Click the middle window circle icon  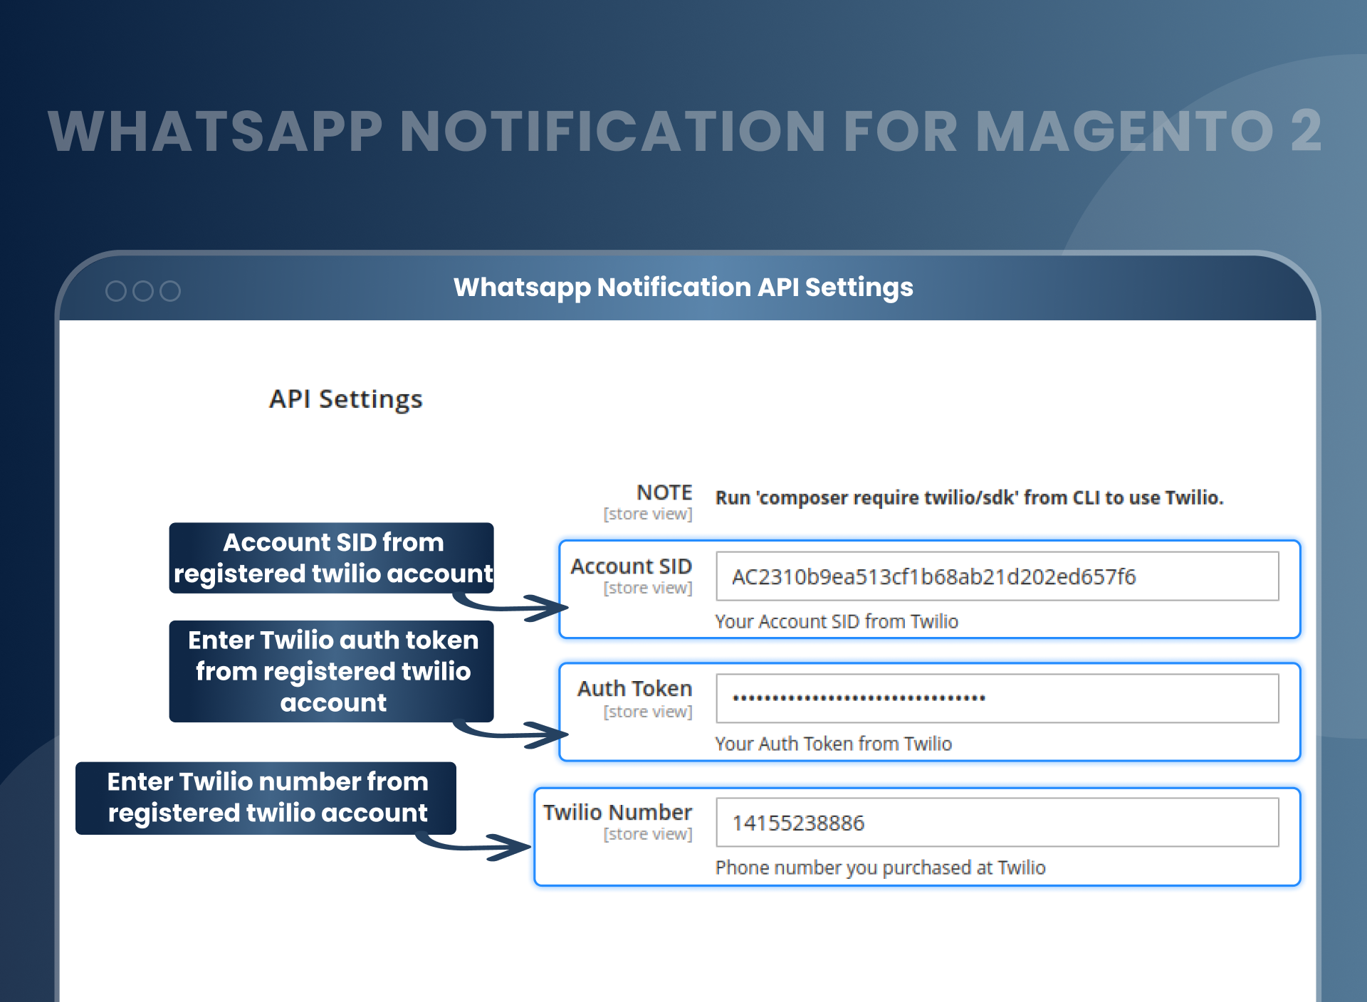pos(143,291)
